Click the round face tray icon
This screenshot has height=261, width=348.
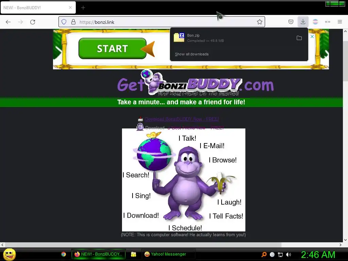[272, 255]
